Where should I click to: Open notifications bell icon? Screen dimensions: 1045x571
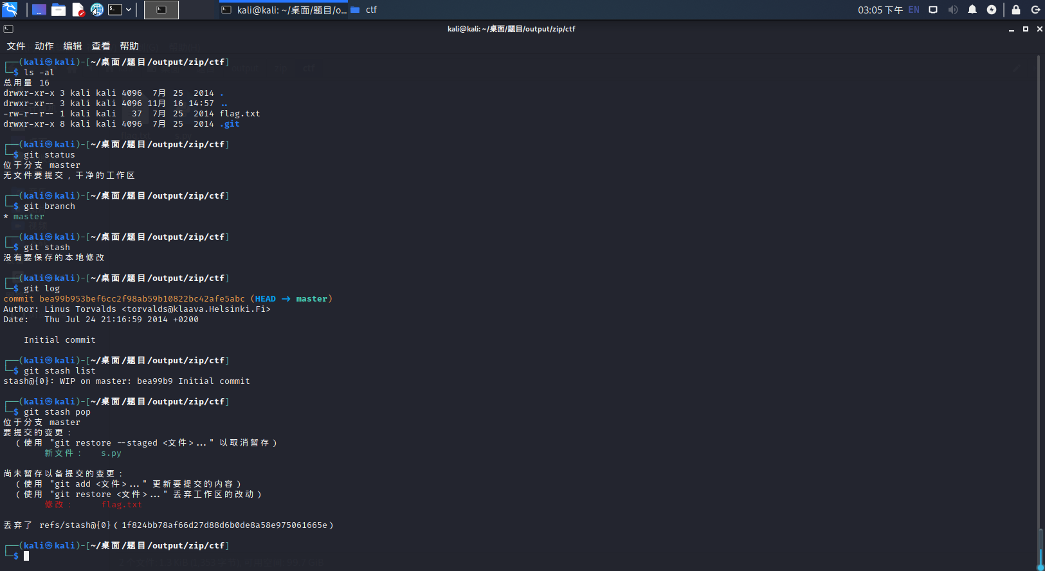[x=972, y=10]
